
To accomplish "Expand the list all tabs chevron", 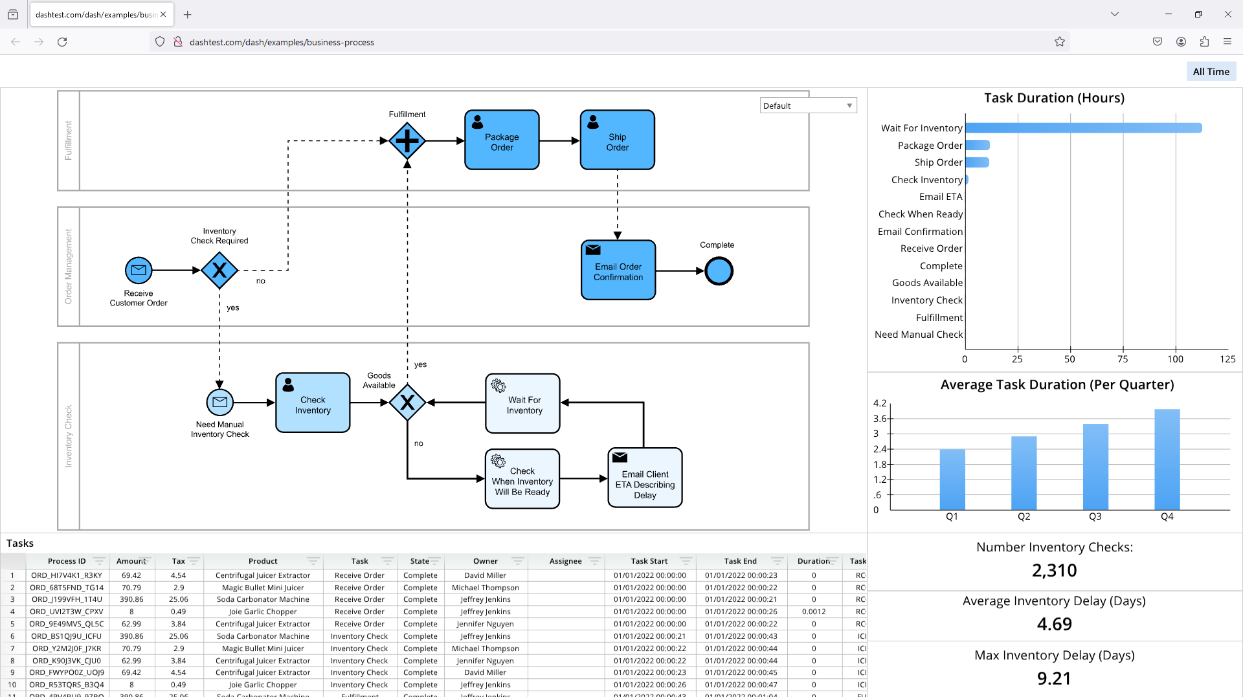I will click(x=1115, y=14).
